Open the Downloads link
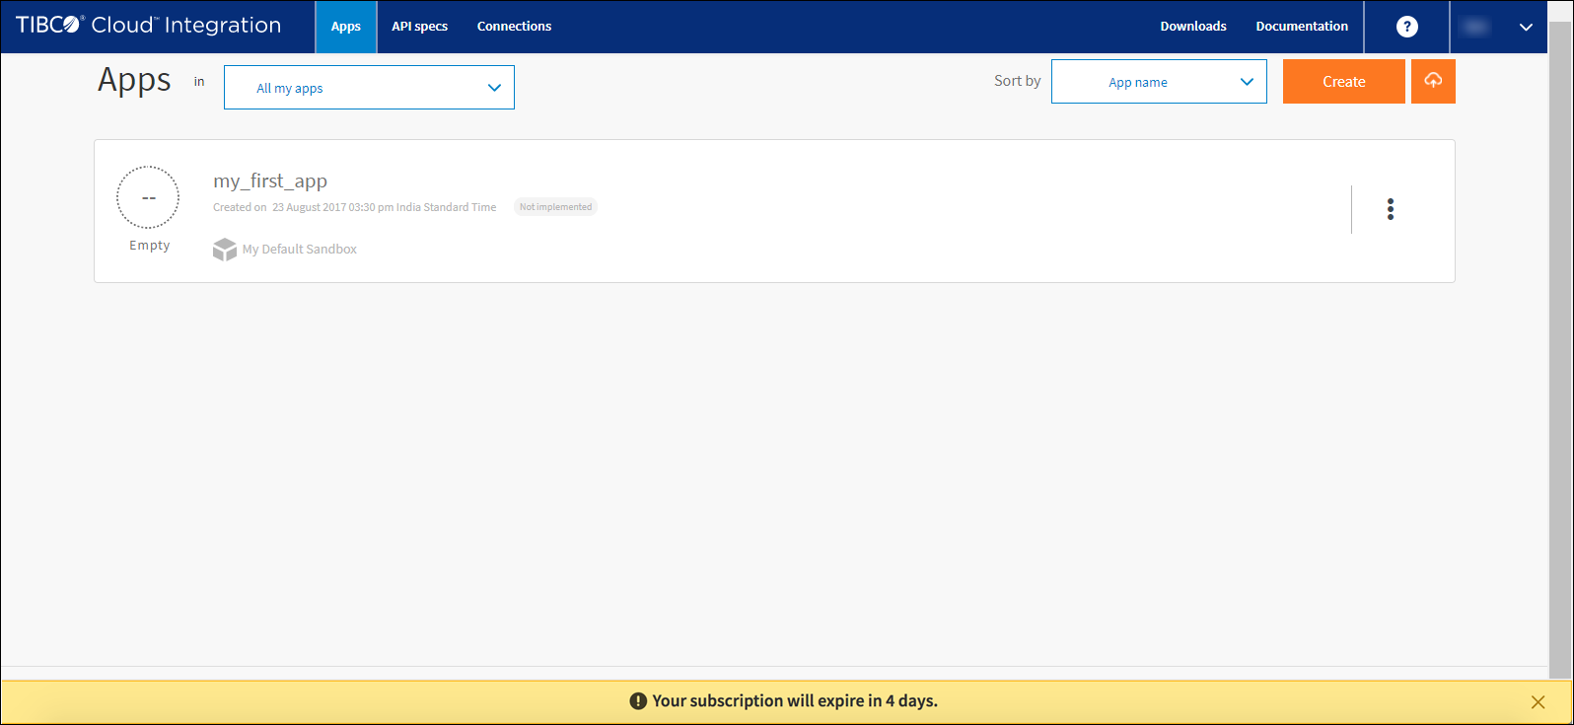The image size is (1574, 725). 1192,27
